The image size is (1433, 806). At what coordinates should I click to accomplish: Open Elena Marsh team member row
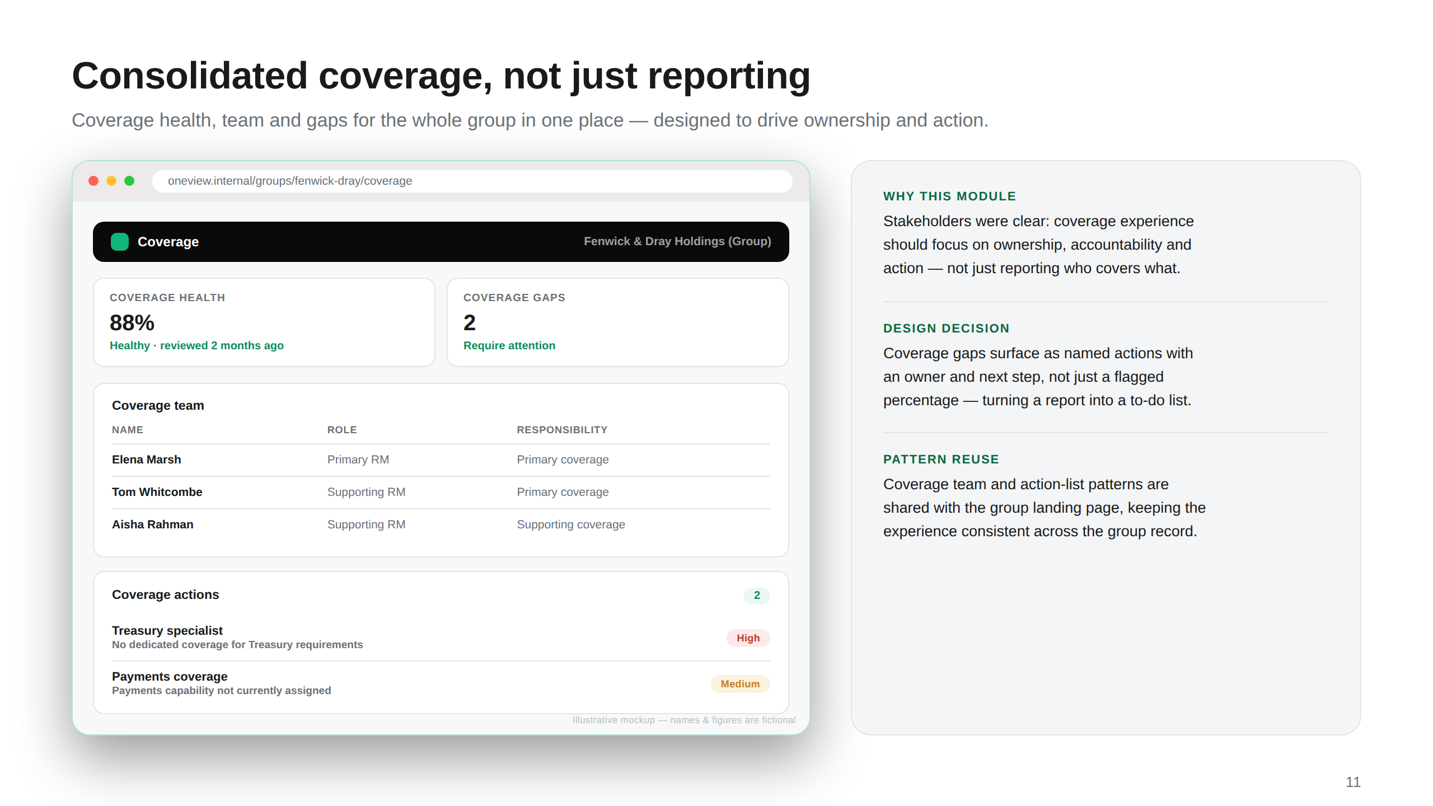point(441,460)
